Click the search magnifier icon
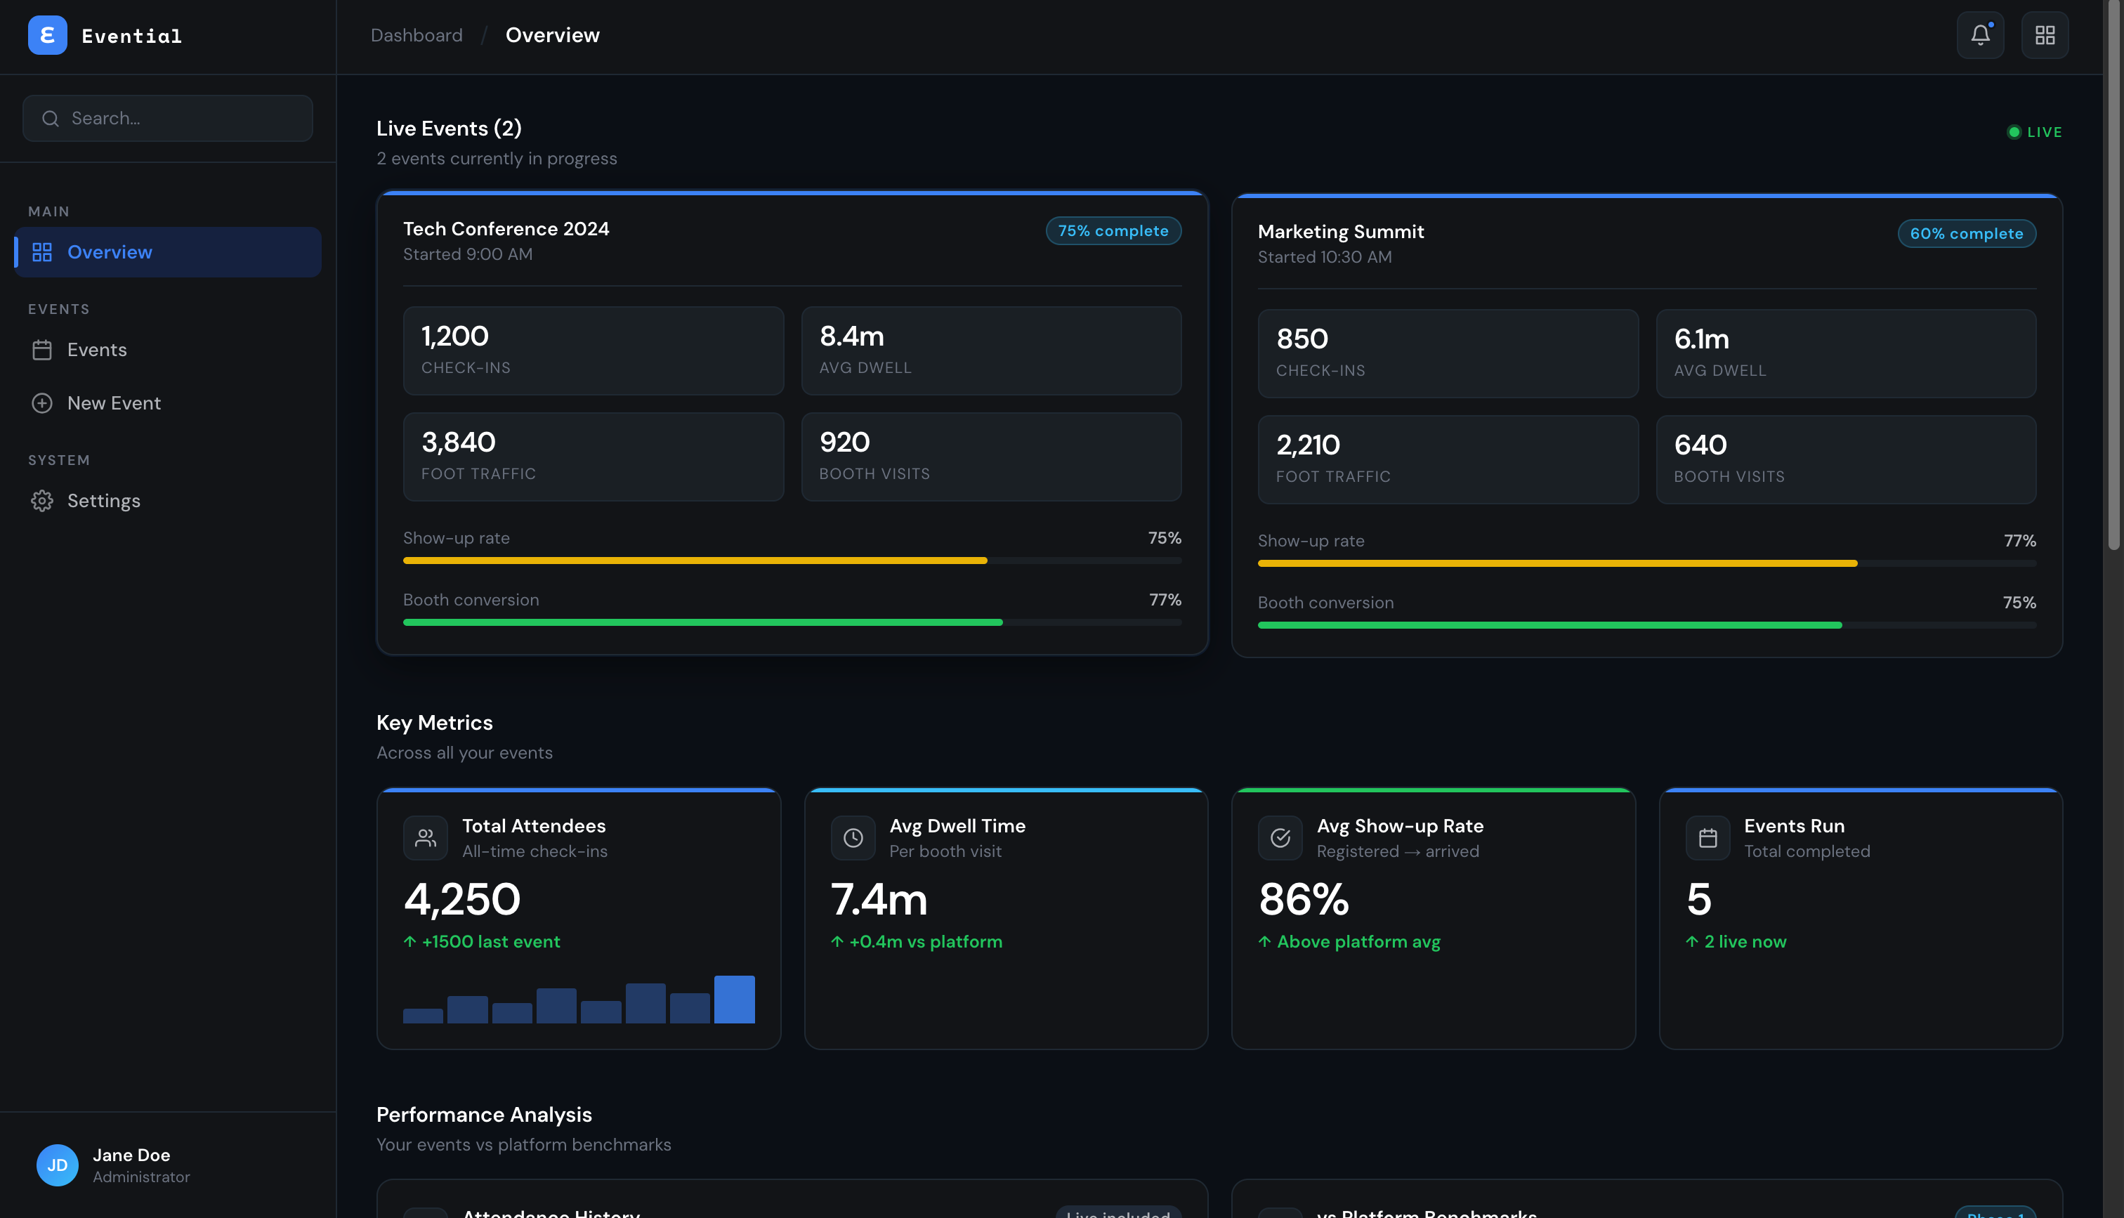The height and width of the screenshot is (1218, 2124). click(x=50, y=119)
